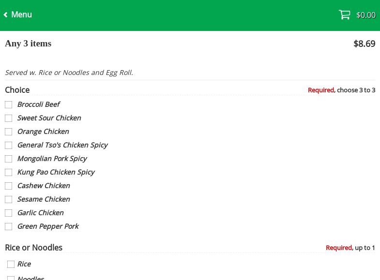
Task: Tick the Orange Chicken checkbox
Action: 9,132
